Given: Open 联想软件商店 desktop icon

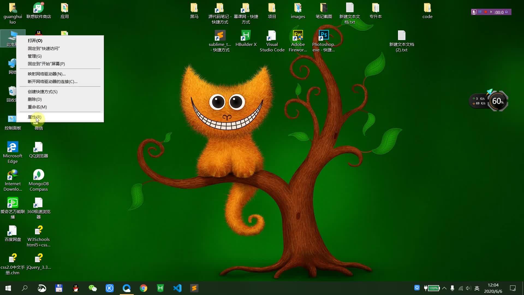Looking at the screenshot, I should coord(38,11).
